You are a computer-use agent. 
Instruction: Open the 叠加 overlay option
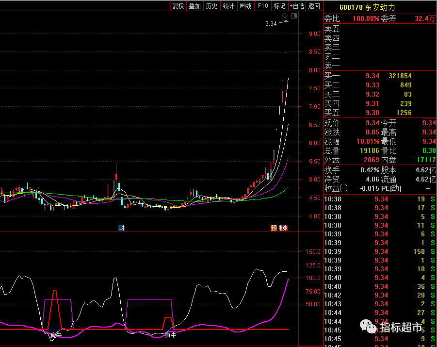point(195,6)
